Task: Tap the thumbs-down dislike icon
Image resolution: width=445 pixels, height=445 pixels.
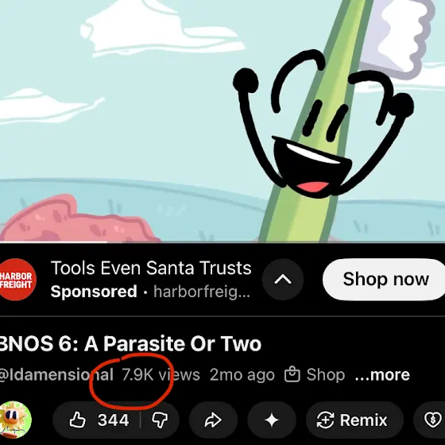Action: click(160, 420)
